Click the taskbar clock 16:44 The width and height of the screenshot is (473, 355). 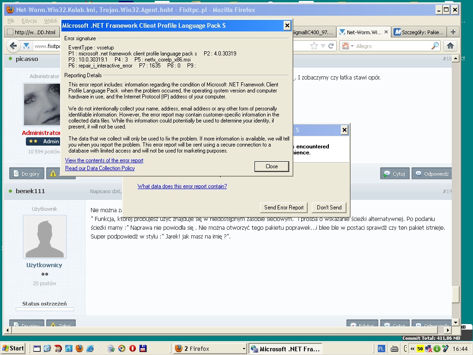point(460,349)
